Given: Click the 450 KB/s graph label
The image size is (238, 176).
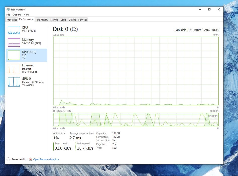Looking at the screenshot, I should [x=213, y=116].
